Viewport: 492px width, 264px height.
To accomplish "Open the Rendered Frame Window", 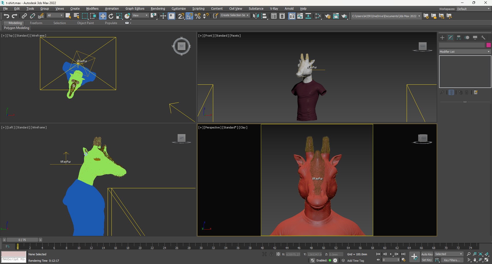I will pyautogui.click(x=336, y=16).
